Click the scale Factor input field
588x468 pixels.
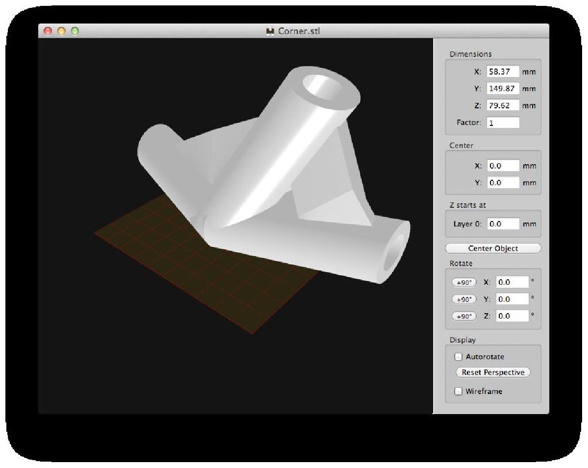[x=503, y=123]
